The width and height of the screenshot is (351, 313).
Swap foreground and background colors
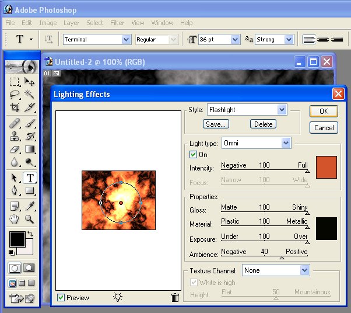(30, 234)
